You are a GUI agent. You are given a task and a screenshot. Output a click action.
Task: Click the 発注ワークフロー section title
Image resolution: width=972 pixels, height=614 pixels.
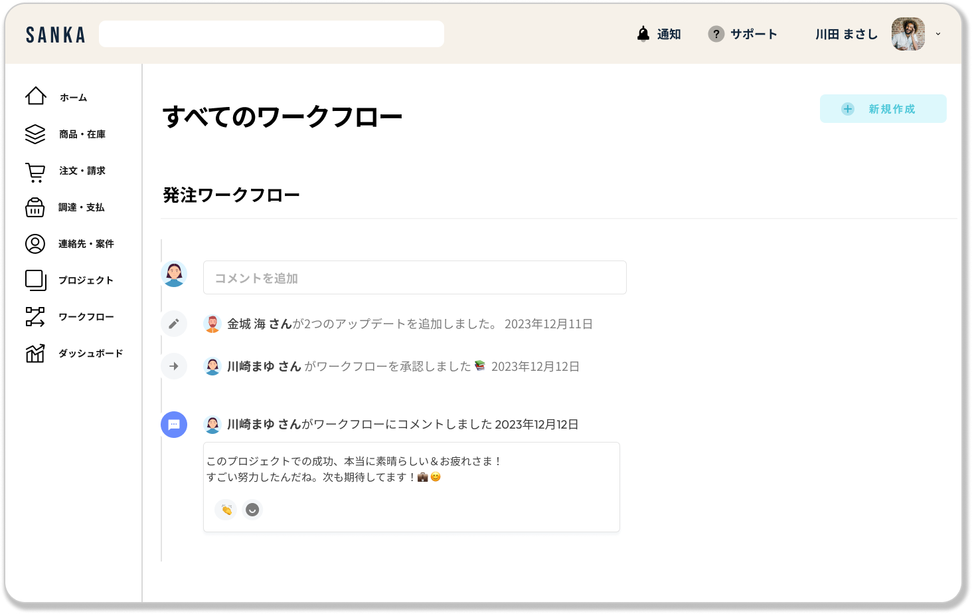click(x=232, y=195)
